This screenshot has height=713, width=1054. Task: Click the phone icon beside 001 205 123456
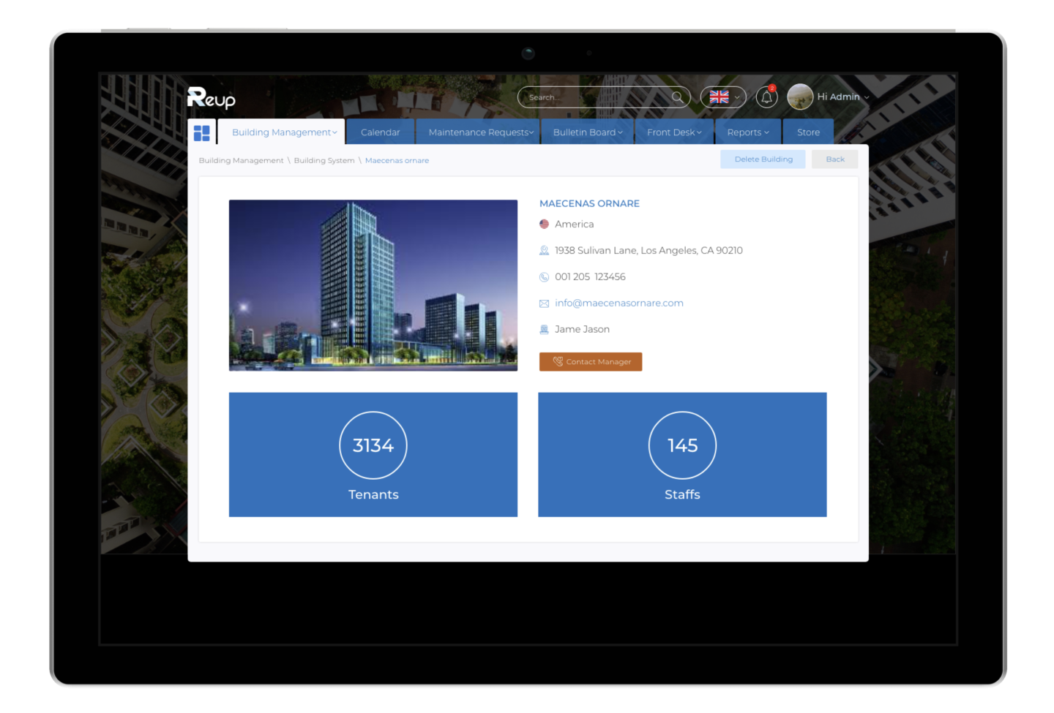[544, 277]
